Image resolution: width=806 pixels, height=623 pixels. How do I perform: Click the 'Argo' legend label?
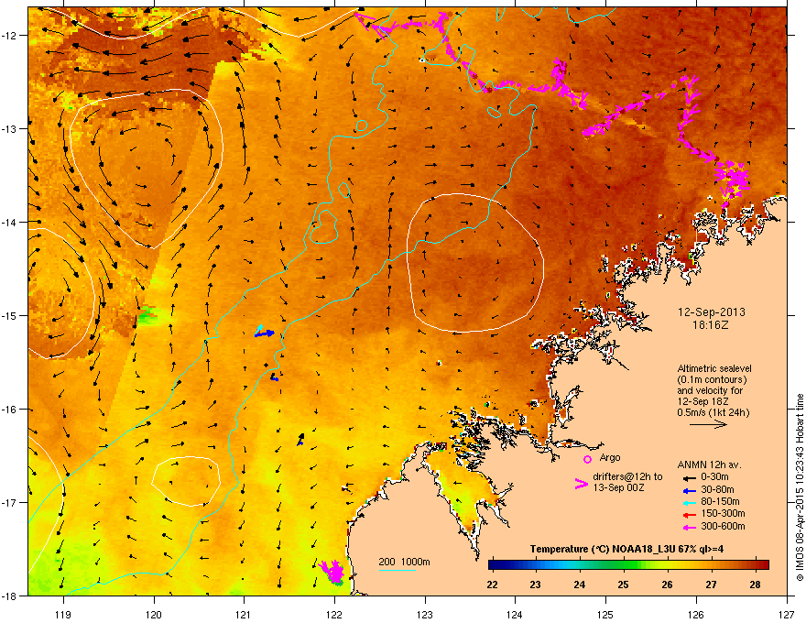click(x=610, y=457)
